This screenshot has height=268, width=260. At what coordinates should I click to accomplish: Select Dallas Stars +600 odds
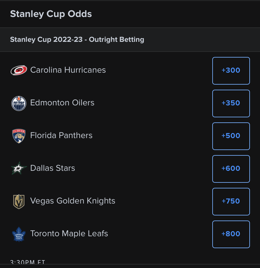pyautogui.click(x=231, y=169)
